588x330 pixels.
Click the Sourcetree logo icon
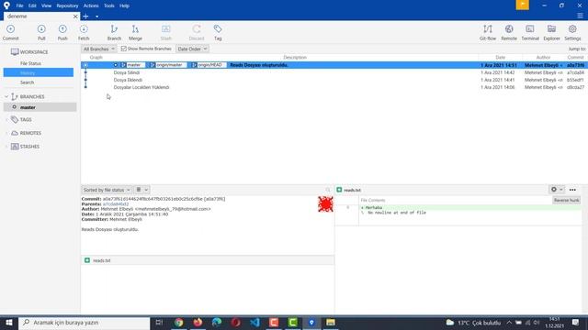pyautogui.click(x=6, y=5)
